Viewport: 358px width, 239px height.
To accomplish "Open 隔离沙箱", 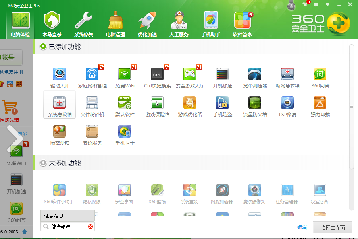I will point(60,135).
